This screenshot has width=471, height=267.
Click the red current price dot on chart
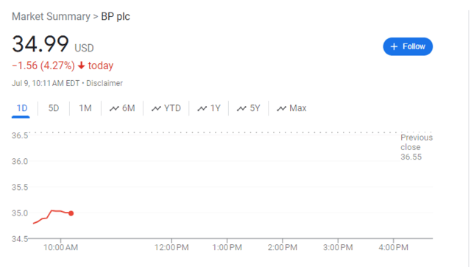pyautogui.click(x=71, y=213)
